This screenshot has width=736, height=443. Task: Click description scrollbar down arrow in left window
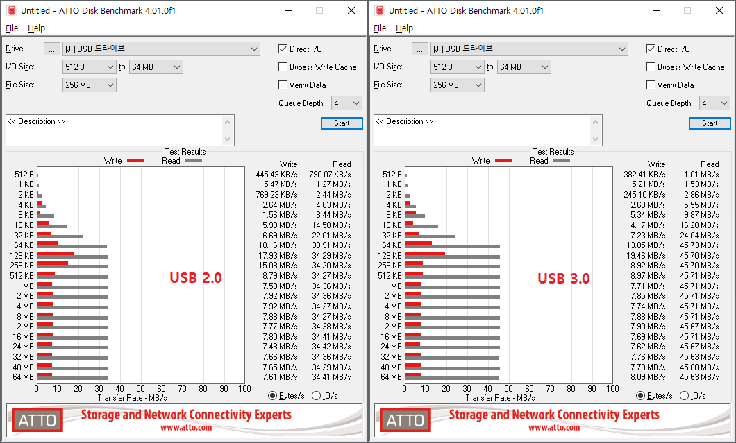point(228,139)
